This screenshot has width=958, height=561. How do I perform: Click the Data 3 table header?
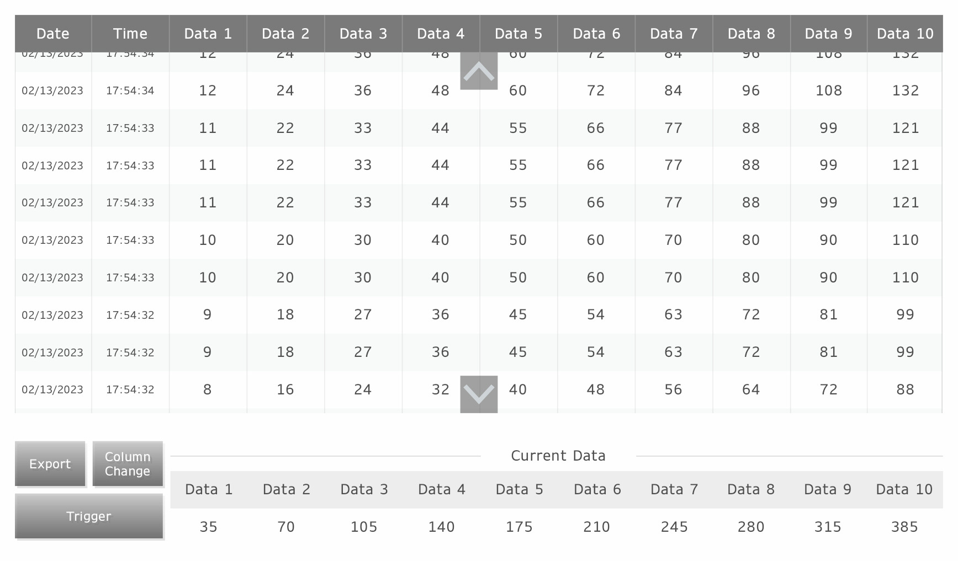click(363, 34)
